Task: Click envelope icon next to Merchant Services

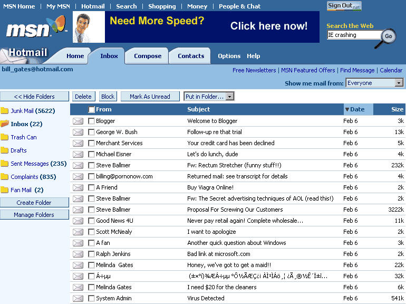Action: [78, 144]
